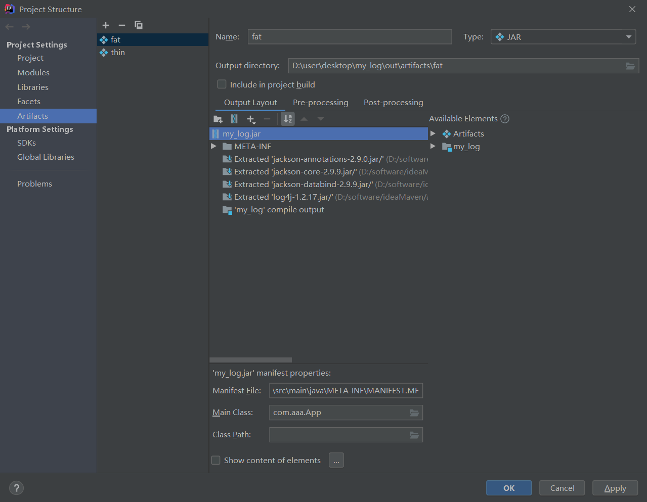Screen dimensions: 647x502
Task: Expand my_log in Available Elements
Action: click(433, 146)
